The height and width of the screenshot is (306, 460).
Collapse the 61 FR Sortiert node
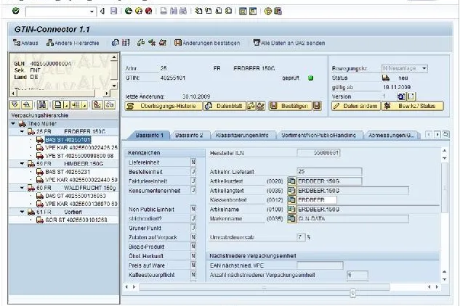tap(23, 212)
